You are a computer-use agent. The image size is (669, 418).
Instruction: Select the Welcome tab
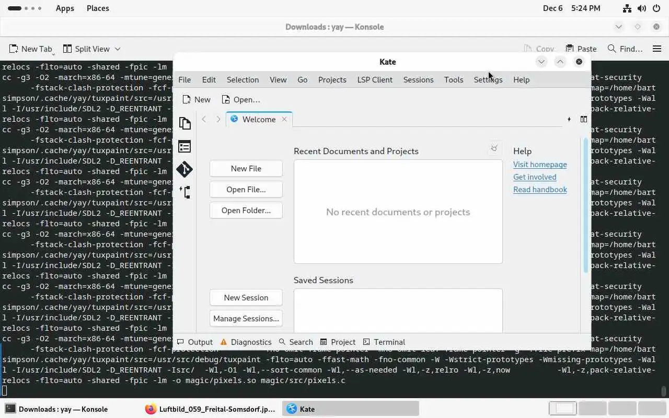pos(259,119)
